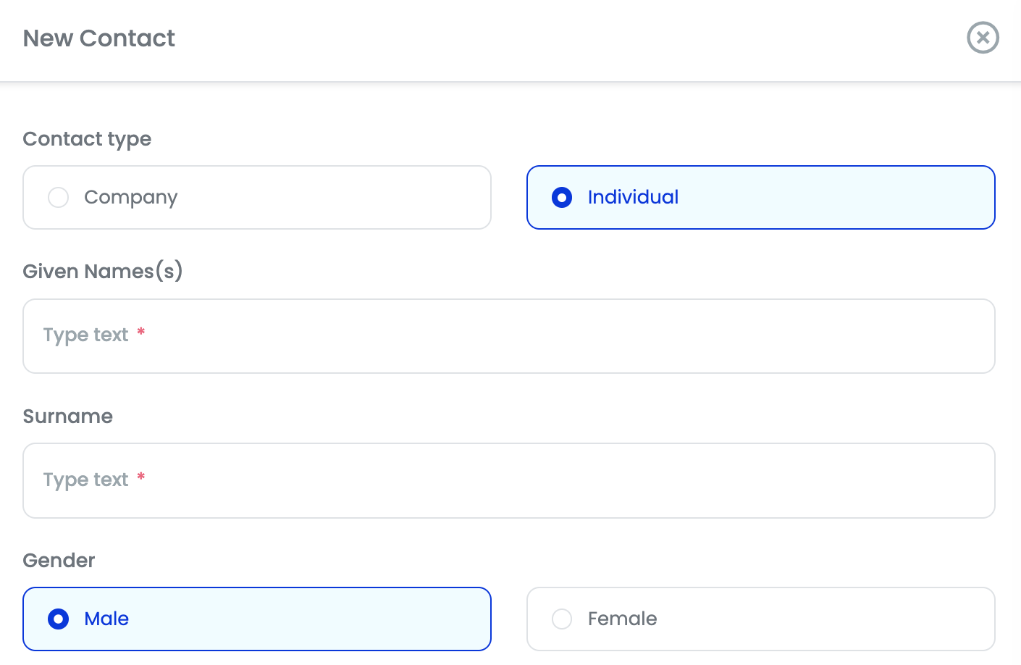Click the Contact type label

pos(87,138)
